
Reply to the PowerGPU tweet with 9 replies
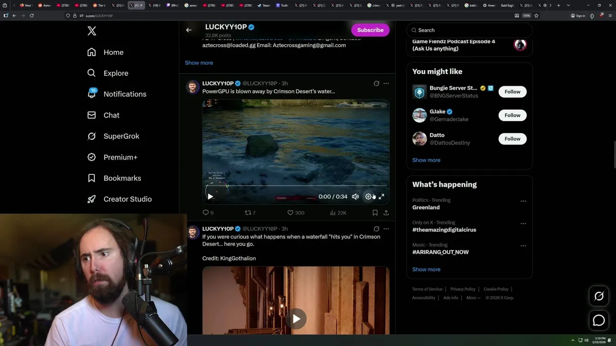point(208,212)
